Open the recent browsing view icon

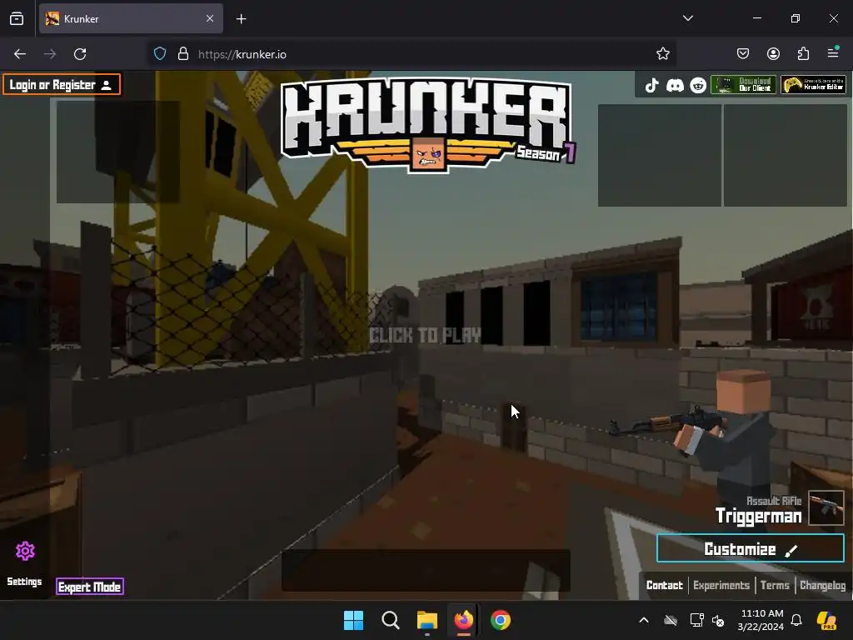(x=17, y=18)
